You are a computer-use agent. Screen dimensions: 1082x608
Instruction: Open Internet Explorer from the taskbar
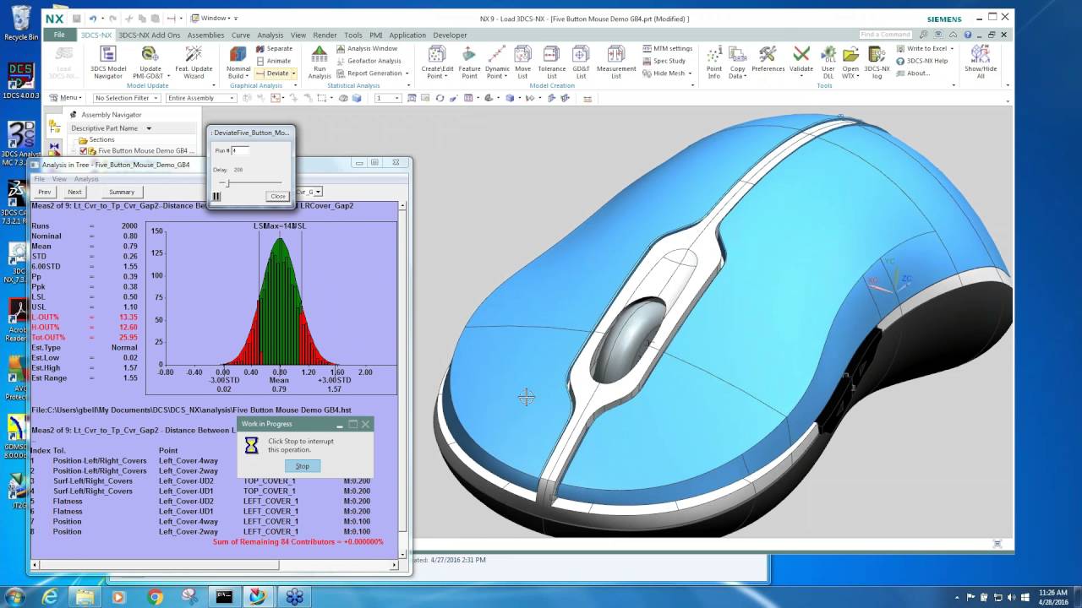tap(50, 597)
